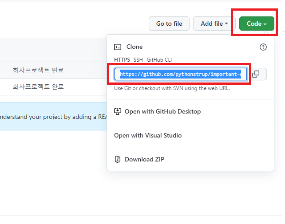Click the Download ZIP file icon

(118, 159)
